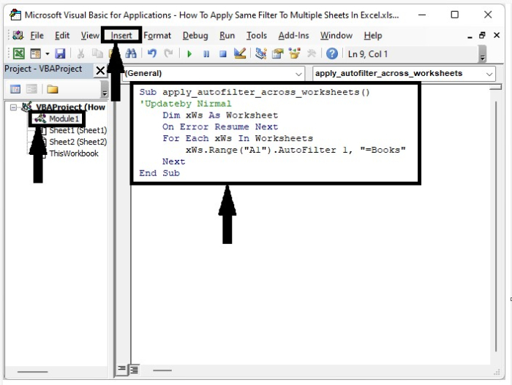Click the VBA application icon in menu bar

[x=18, y=35]
